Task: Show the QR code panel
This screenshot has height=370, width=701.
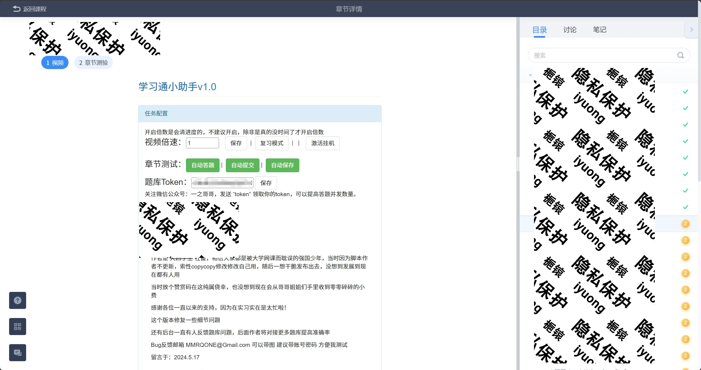Action: click(x=17, y=327)
